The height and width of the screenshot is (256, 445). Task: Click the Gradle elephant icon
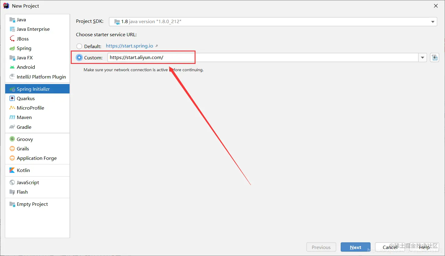point(12,127)
